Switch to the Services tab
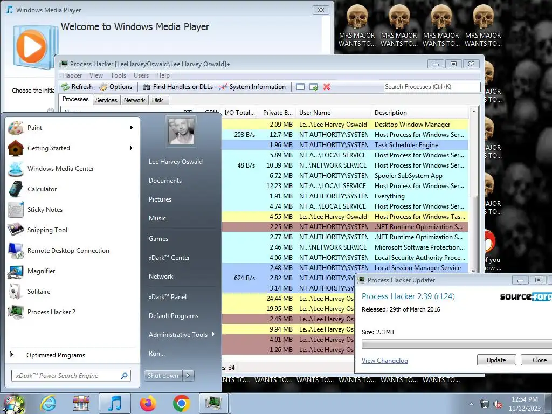Viewport: 552px width, 414px height. [x=106, y=100]
